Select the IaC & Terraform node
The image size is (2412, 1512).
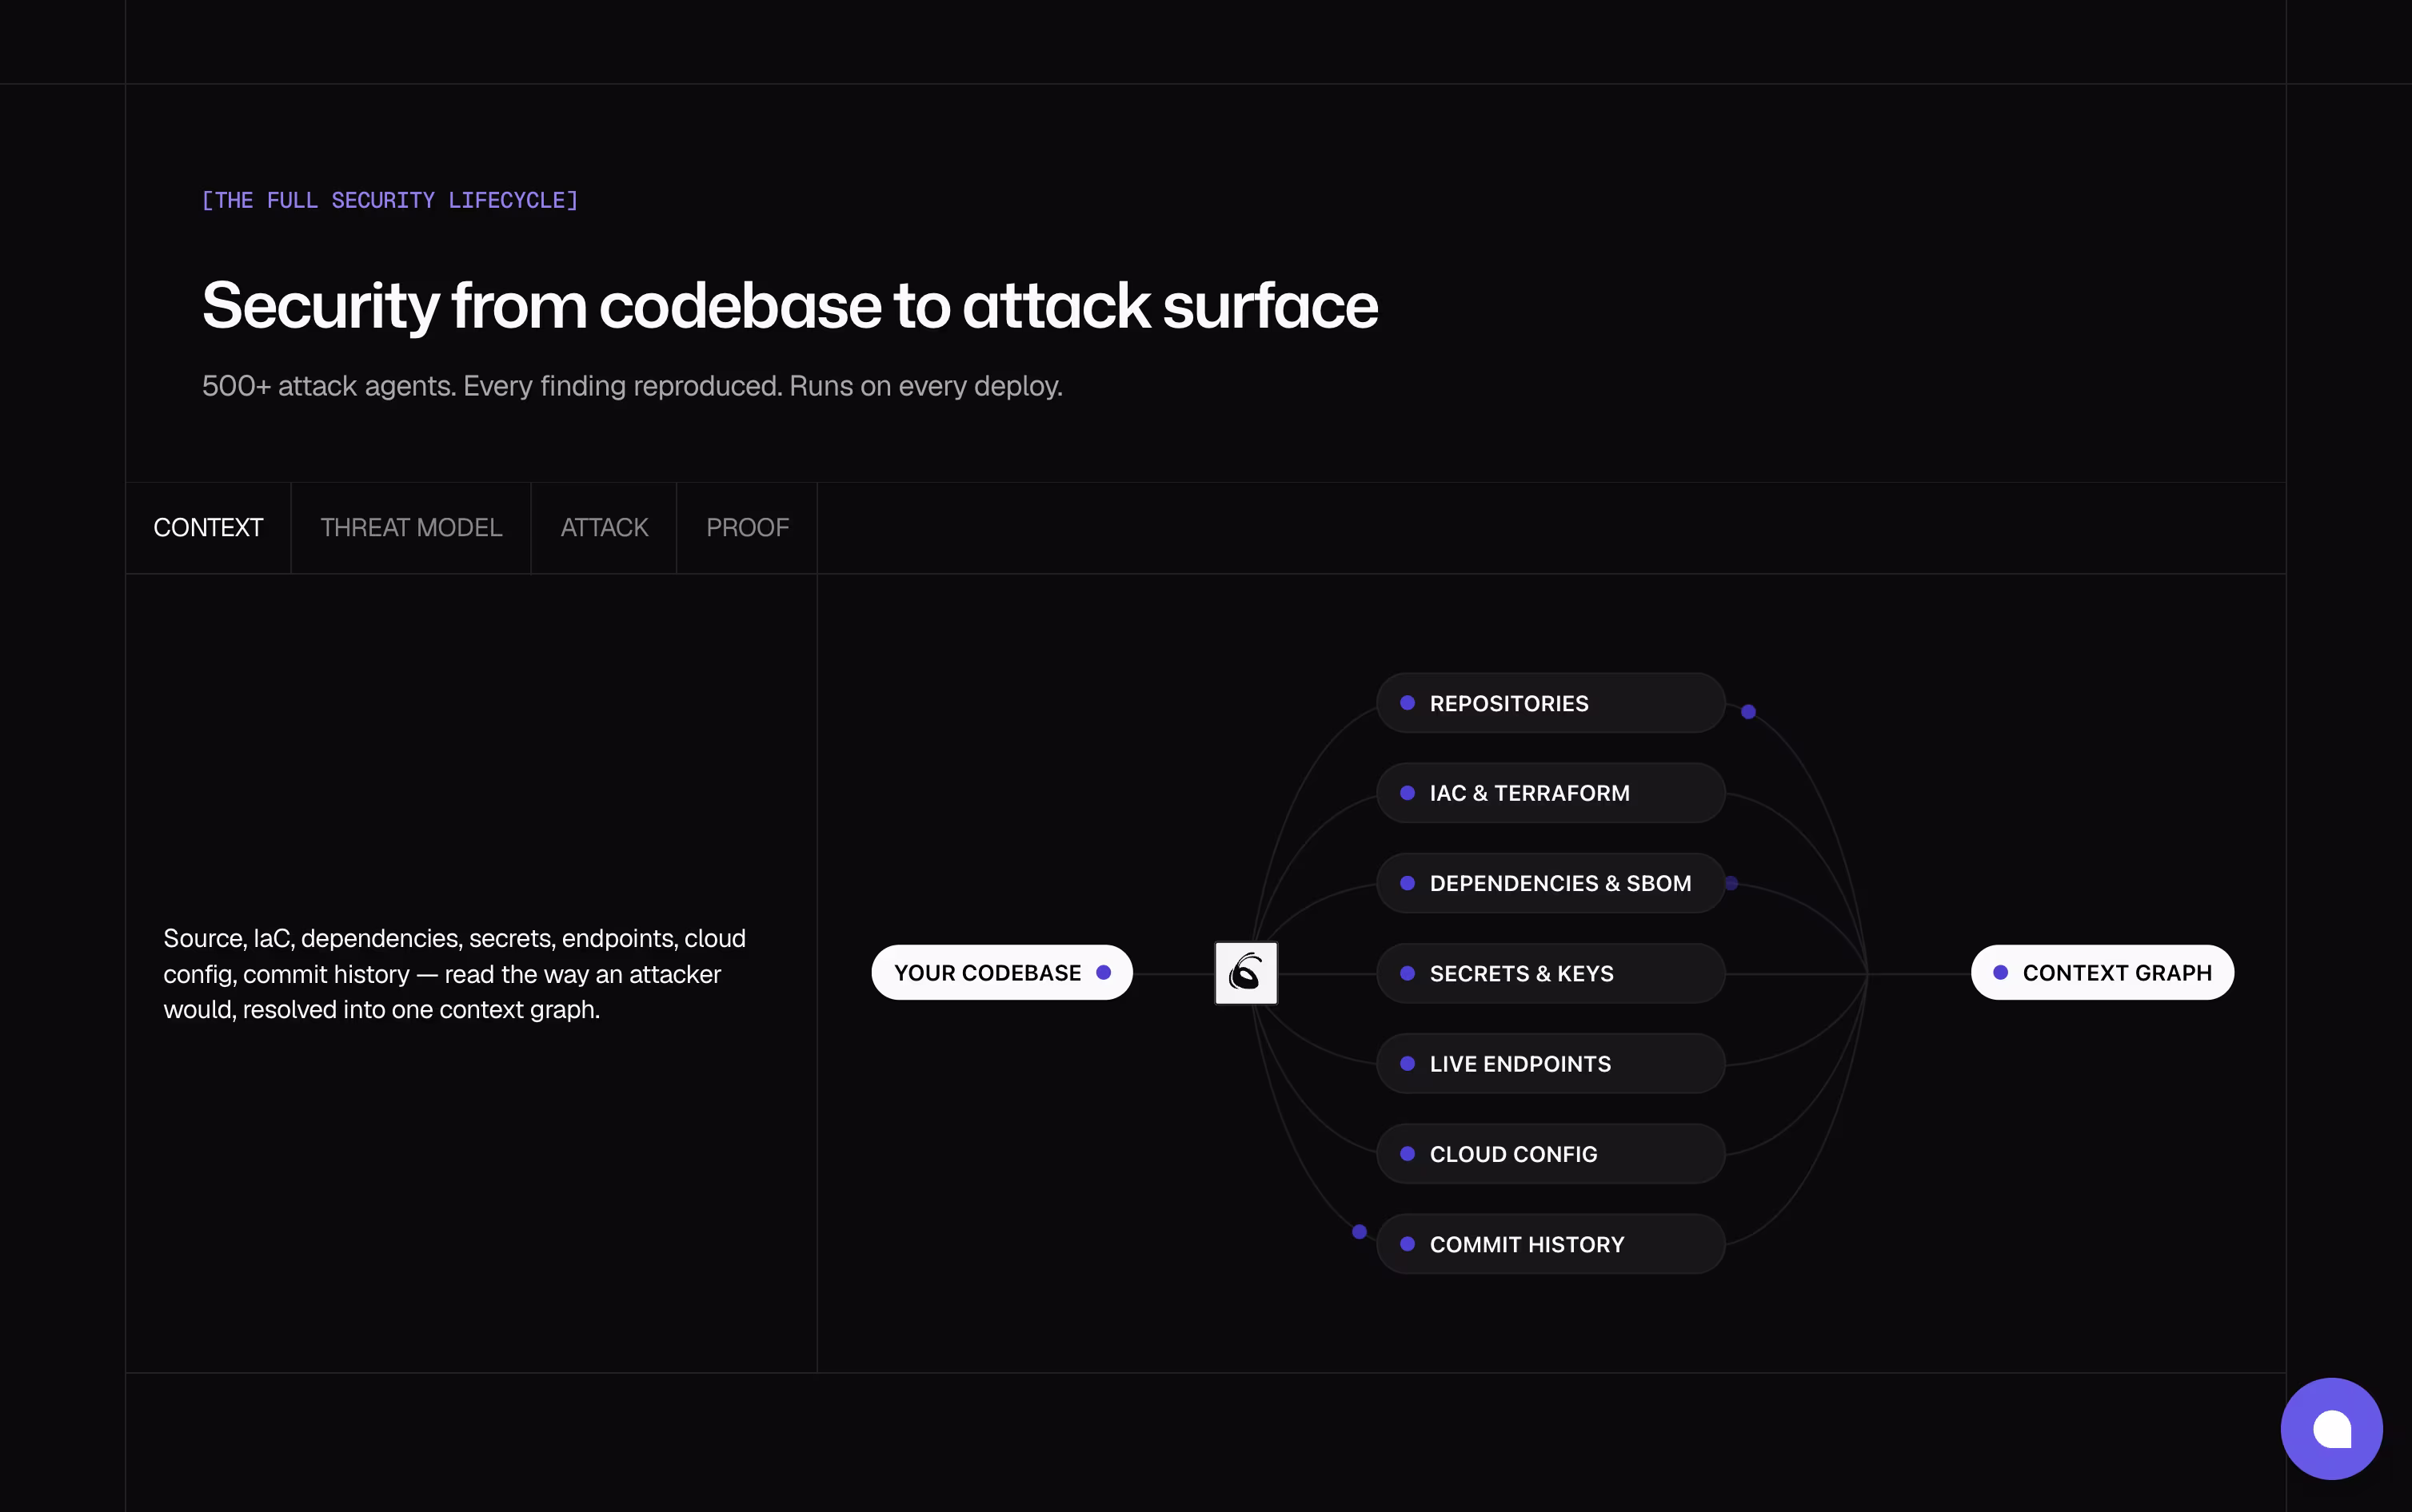1551,793
